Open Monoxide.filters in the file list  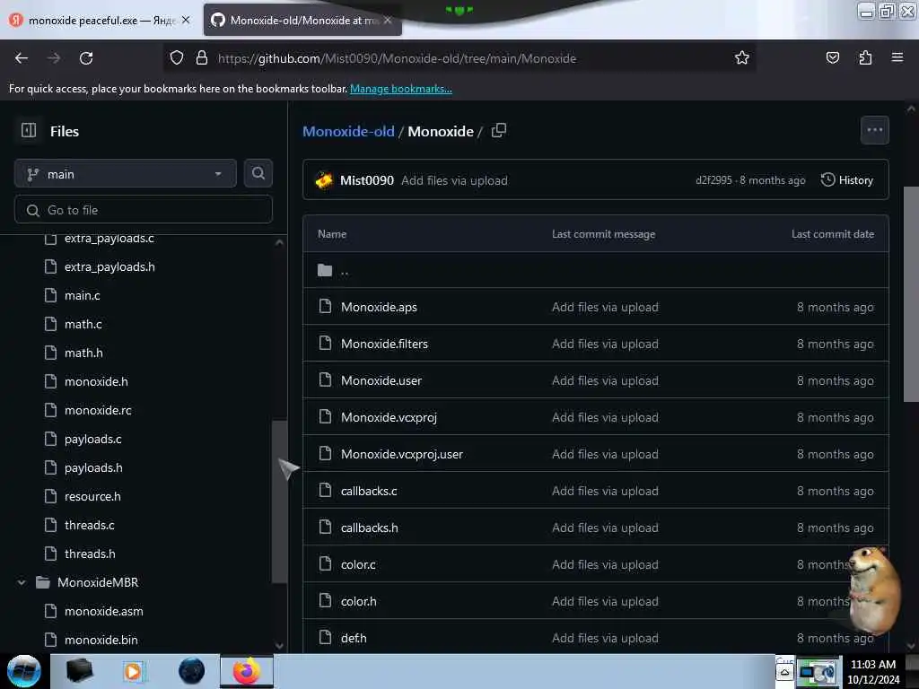(x=384, y=344)
